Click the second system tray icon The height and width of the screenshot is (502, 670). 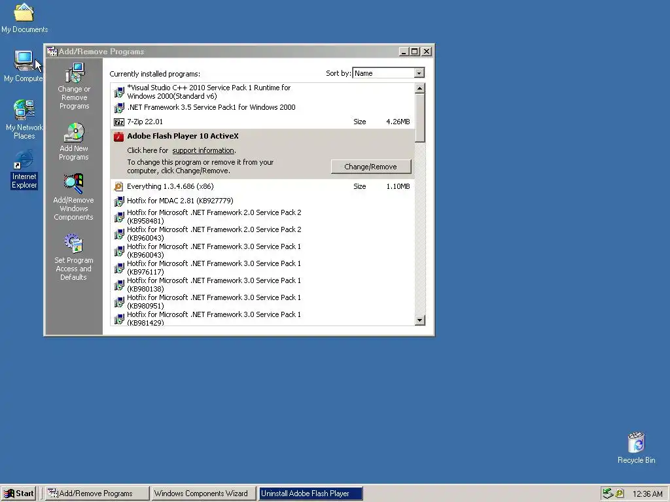[x=620, y=494]
